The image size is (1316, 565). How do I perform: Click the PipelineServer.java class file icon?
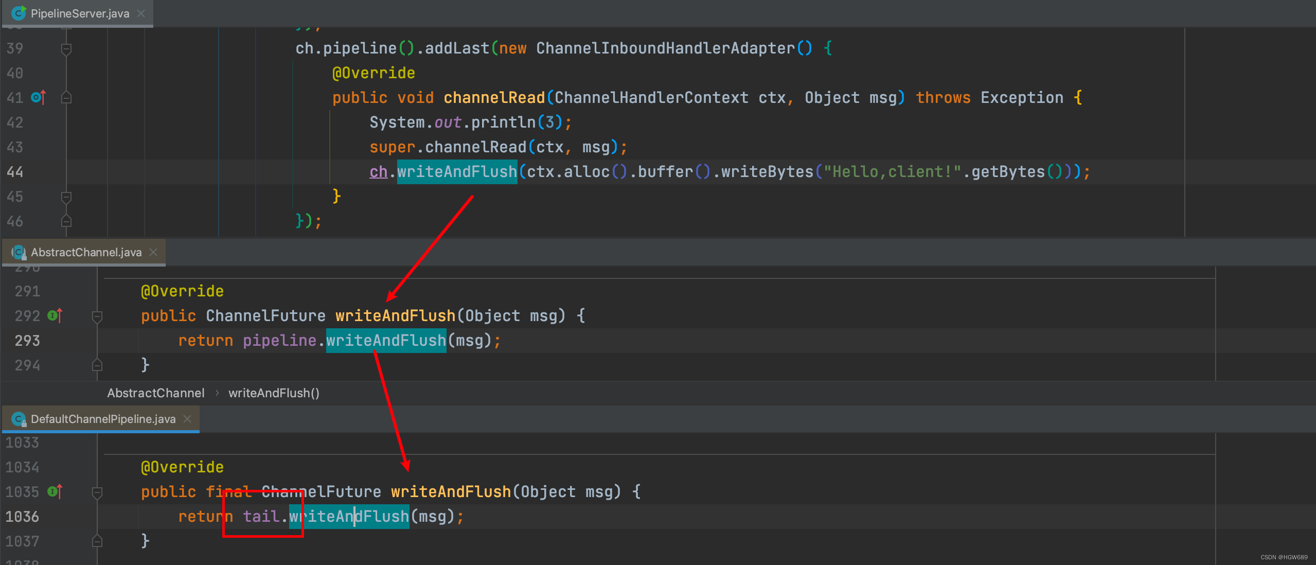click(x=19, y=13)
